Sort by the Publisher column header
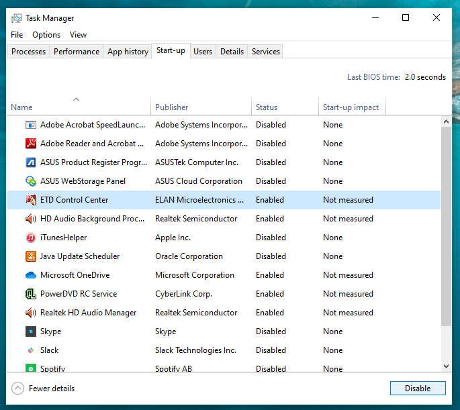The image size is (460, 410). click(201, 105)
